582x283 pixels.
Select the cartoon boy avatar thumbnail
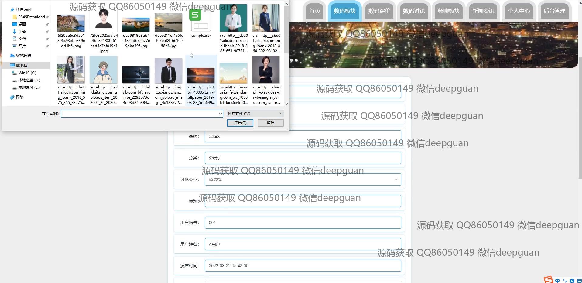coord(103,70)
